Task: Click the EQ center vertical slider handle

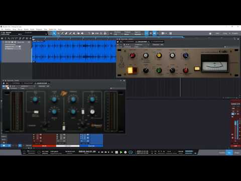Action: 64,128
